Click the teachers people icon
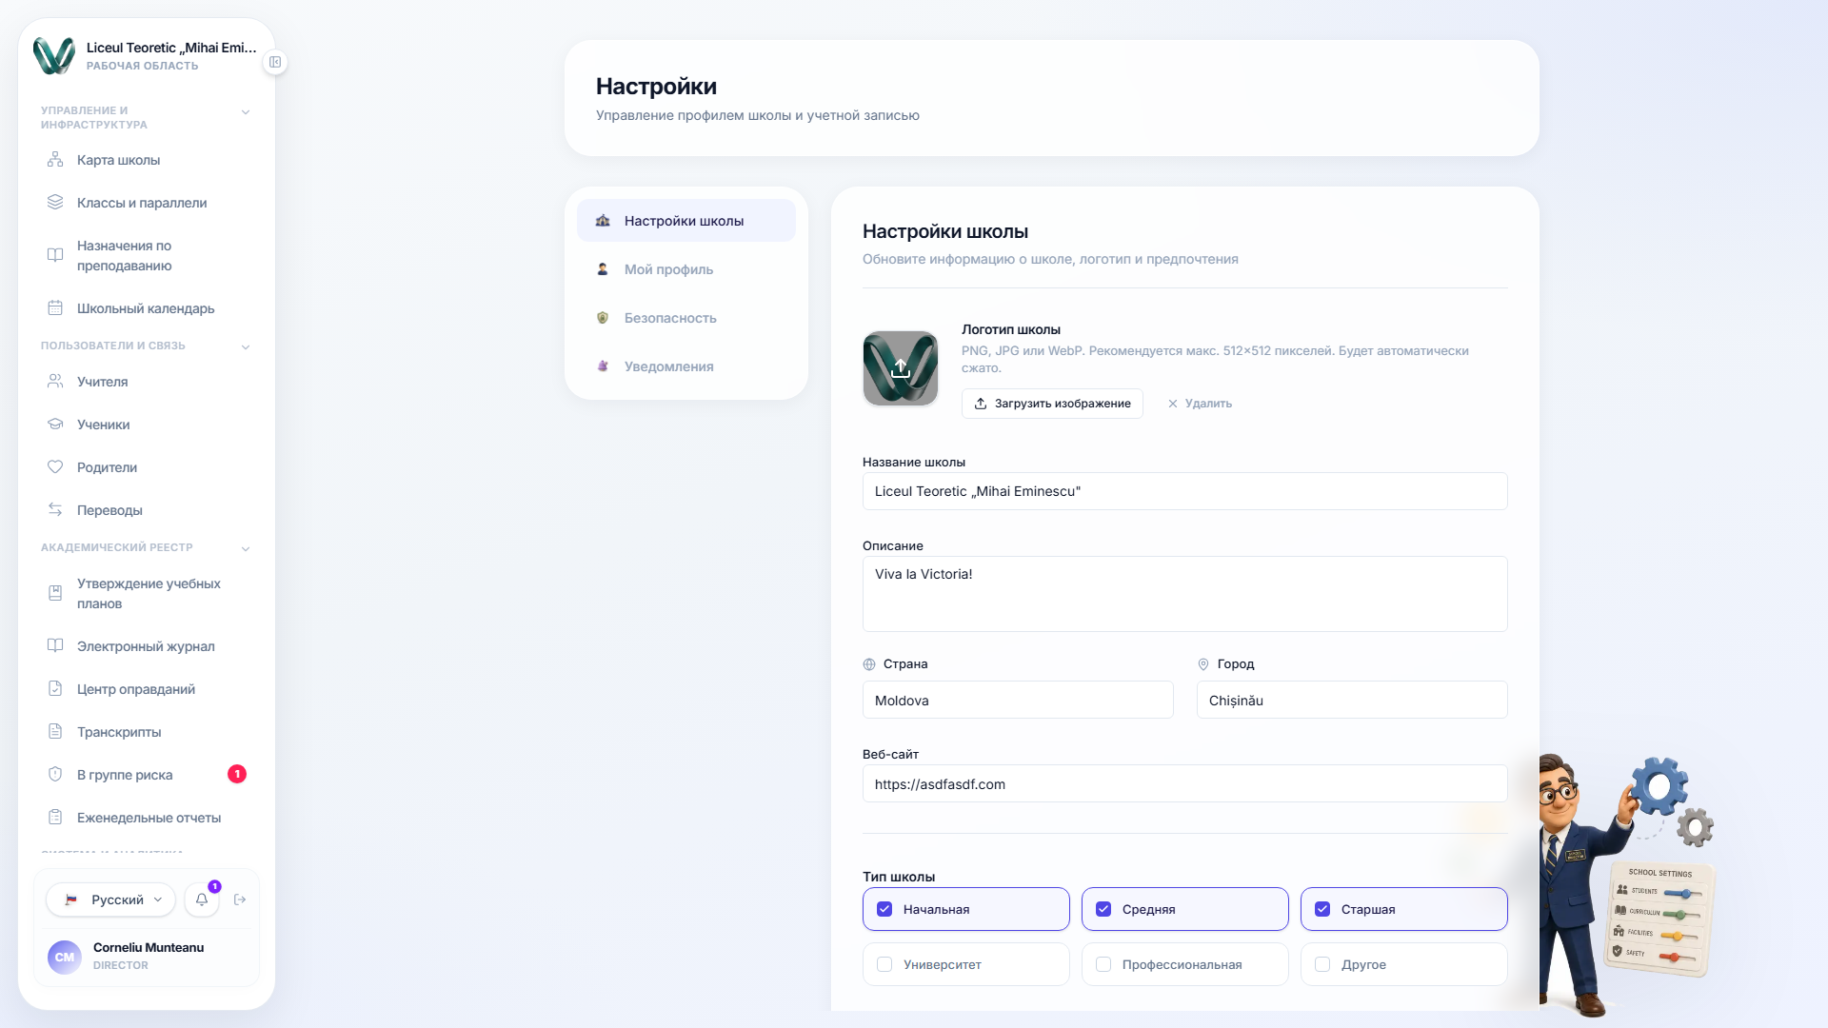Image resolution: width=1828 pixels, height=1028 pixels. tap(55, 382)
